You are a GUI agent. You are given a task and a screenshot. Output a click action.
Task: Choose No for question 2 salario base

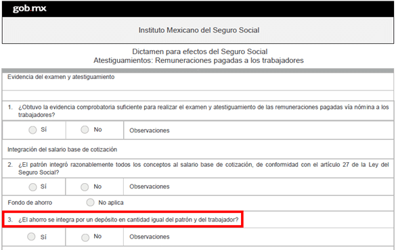coord(85,187)
